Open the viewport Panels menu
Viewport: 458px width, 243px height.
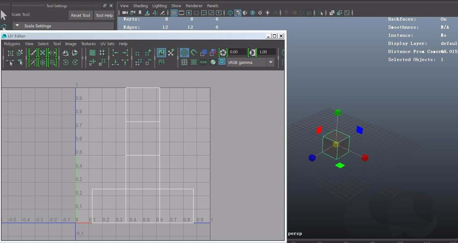[x=213, y=6]
